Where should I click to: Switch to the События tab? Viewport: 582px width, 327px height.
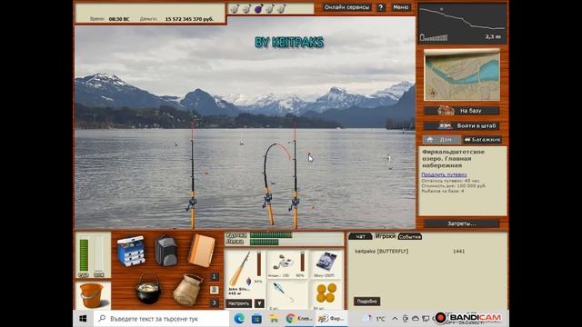click(x=410, y=236)
